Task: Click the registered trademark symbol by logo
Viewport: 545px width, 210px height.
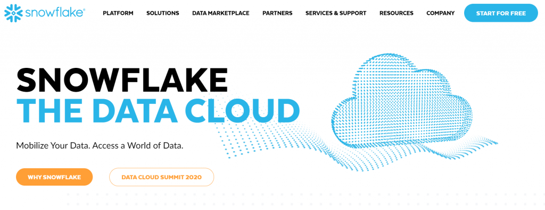Action: [84, 9]
